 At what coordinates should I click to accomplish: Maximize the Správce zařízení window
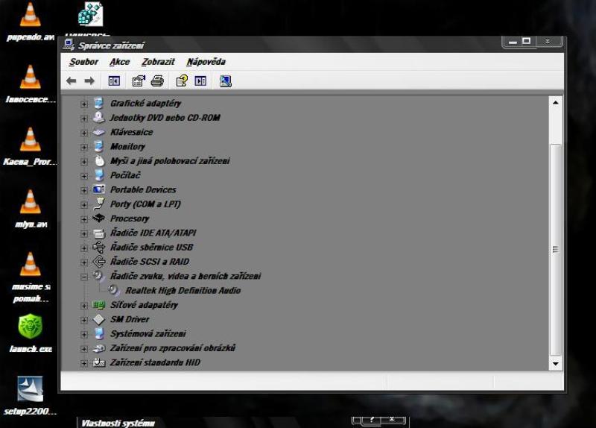[527, 41]
